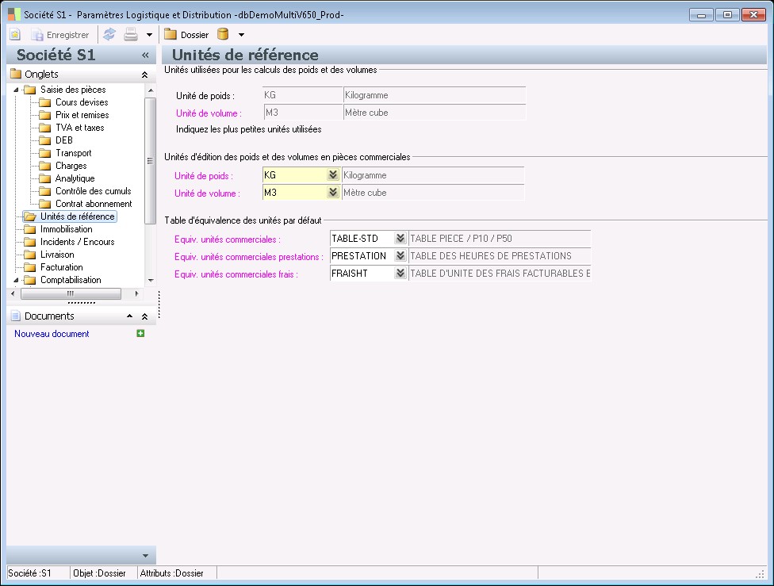The width and height of the screenshot is (774, 586).
Task: Collapse the Société S1 side panel
Action: pyautogui.click(x=145, y=56)
